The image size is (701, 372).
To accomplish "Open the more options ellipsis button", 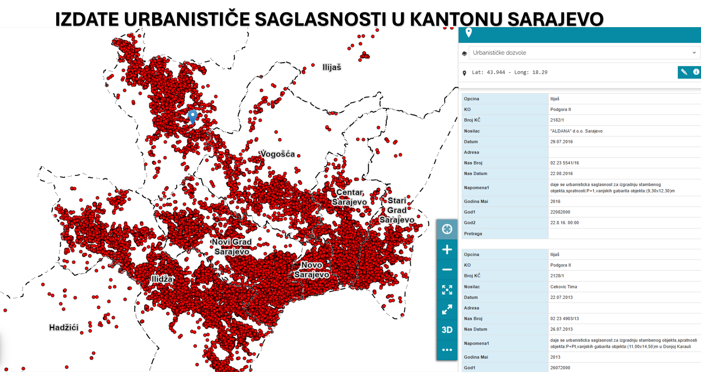I will [x=447, y=350].
